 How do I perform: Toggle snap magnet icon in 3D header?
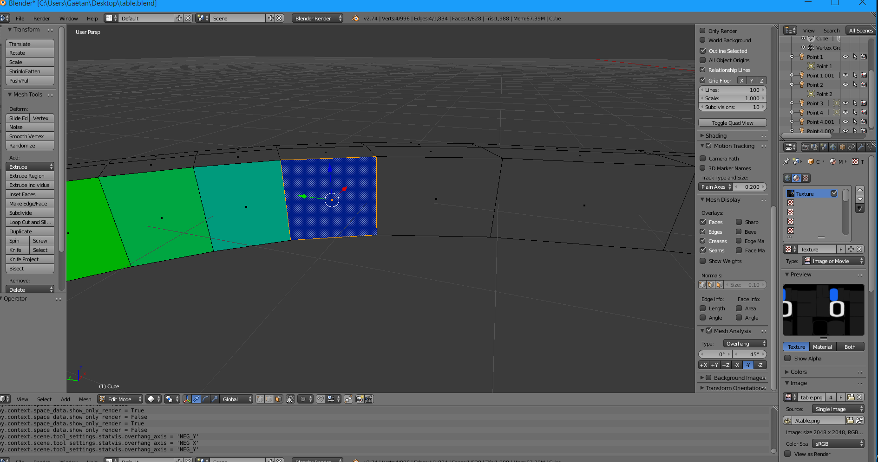click(x=321, y=399)
